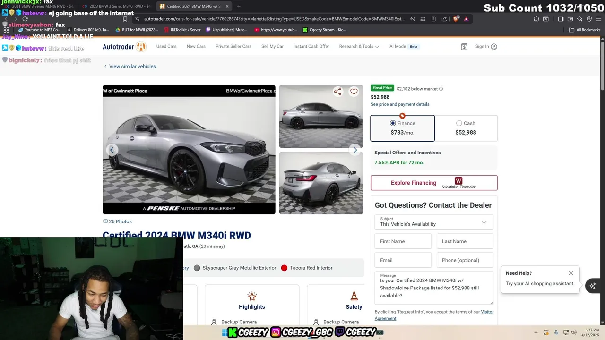Viewport: 605px width, 340px height.
Task: Open the AI shopping assistant sparkle button
Action: 593,286
